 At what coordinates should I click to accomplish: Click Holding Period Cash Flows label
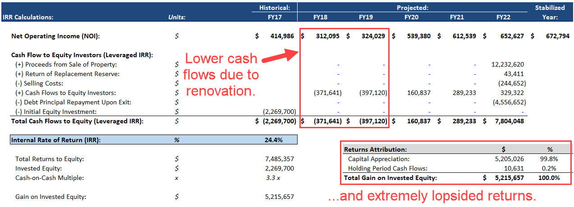[x=388, y=168]
